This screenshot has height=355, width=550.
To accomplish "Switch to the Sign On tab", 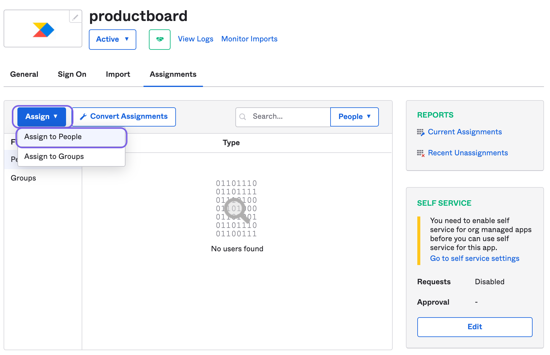I will (72, 74).
